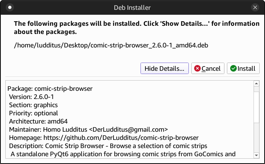This screenshot has width=265, height=164.
Task: Click the red X icon on Cancel
Action: tap(197, 68)
